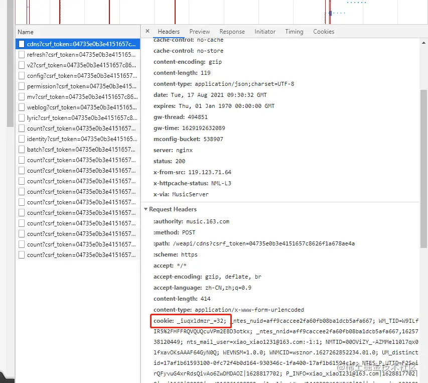Click the expires Thu, 01 Jan 1970 value

tap(227, 106)
